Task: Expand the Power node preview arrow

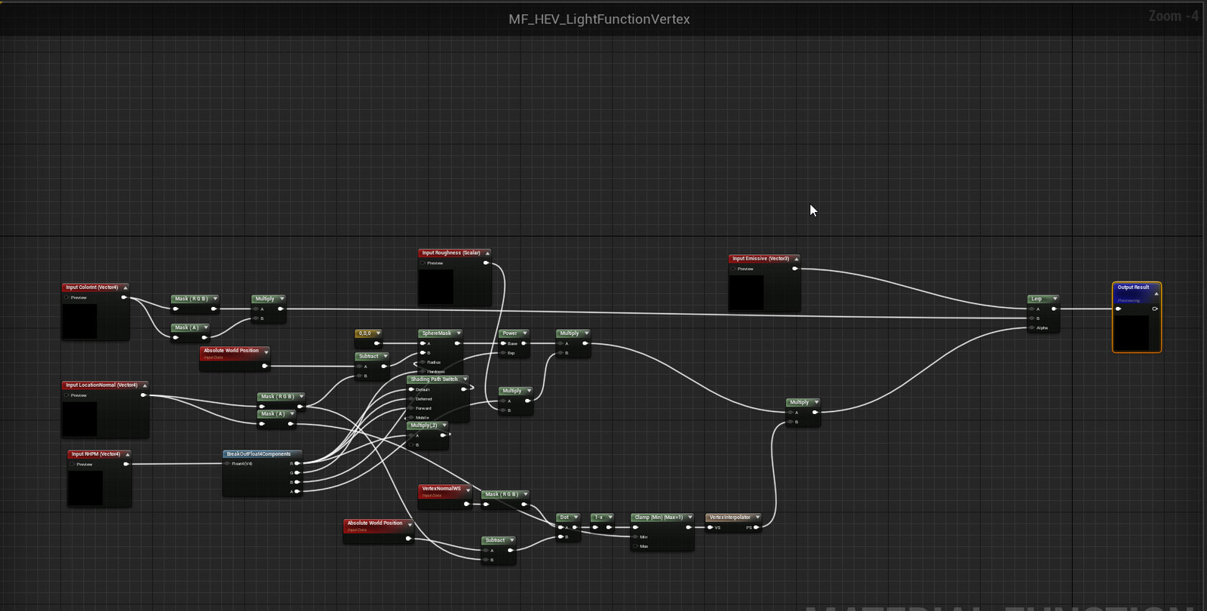Action: click(524, 333)
